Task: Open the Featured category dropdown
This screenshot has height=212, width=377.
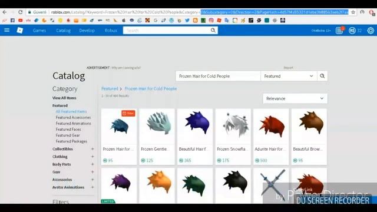Action: click(289, 76)
